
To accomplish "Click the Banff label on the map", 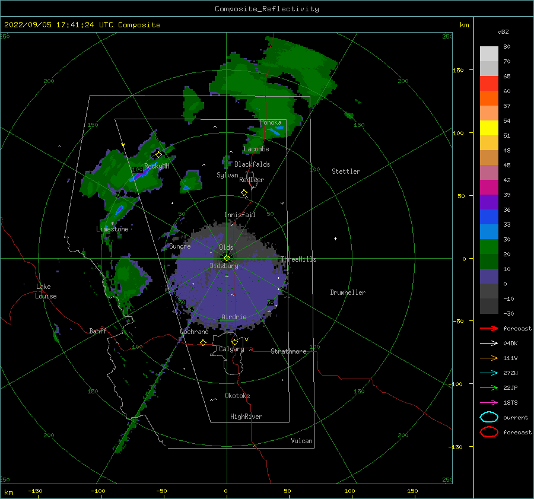I will [98, 330].
